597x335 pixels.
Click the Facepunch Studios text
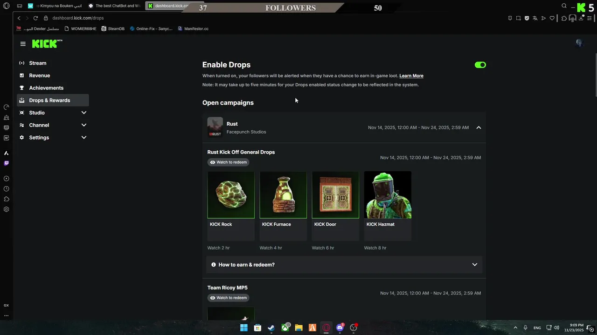click(246, 132)
